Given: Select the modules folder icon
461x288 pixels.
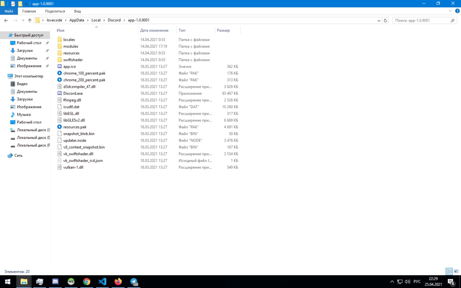Looking at the screenshot, I should tap(60, 46).
